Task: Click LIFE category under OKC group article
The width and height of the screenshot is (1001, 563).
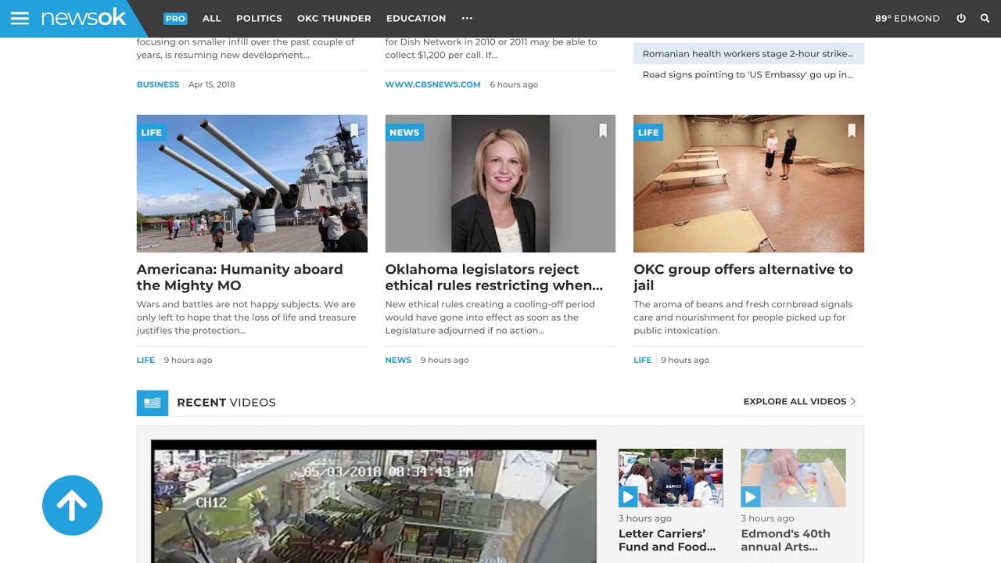Action: (642, 360)
